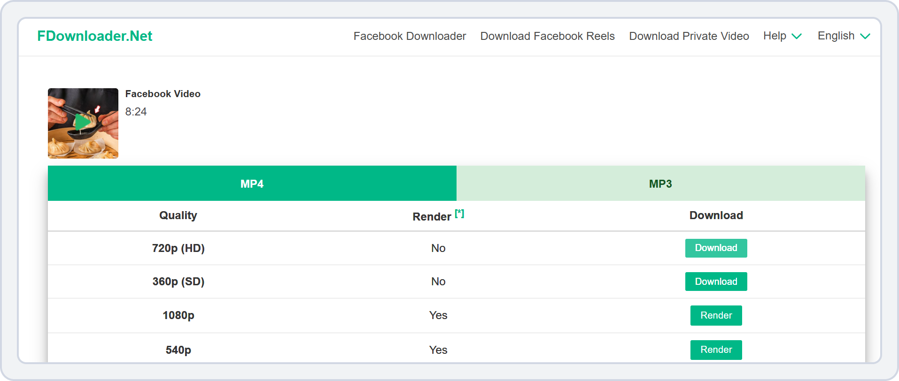Click the dumpling video thumbnail
899x381 pixels.
click(x=83, y=123)
